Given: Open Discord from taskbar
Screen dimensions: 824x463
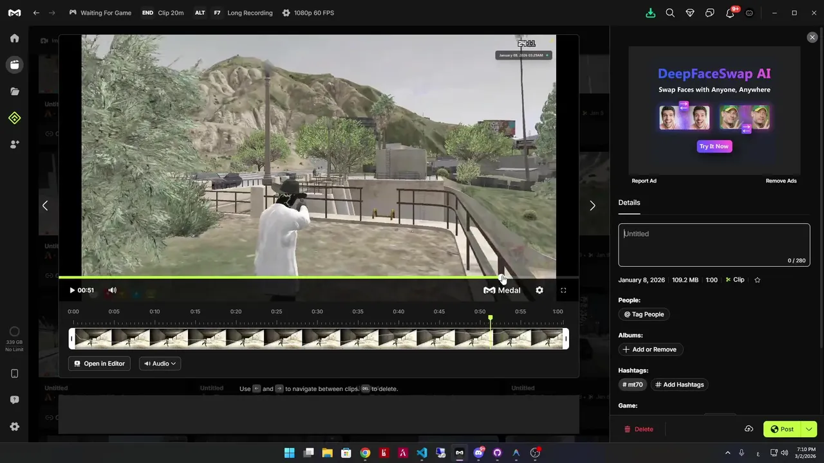Looking at the screenshot, I should (478, 453).
